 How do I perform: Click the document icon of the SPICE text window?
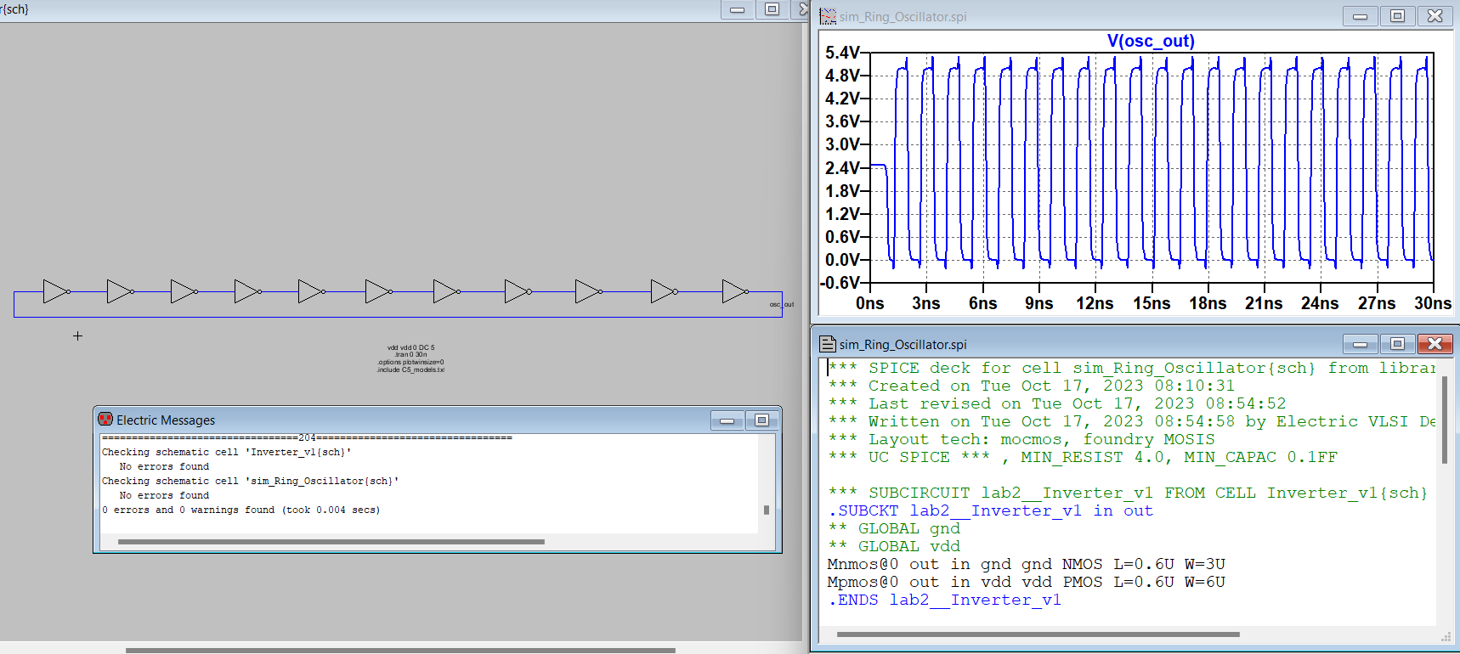pos(827,344)
